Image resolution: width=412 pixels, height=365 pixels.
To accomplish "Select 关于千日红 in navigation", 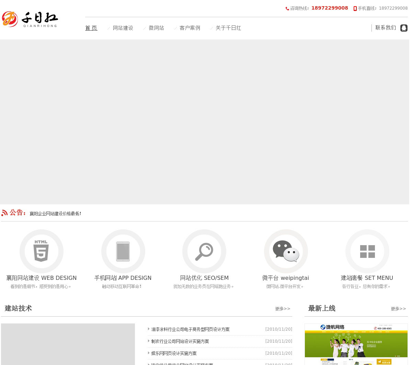I will (x=228, y=28).
